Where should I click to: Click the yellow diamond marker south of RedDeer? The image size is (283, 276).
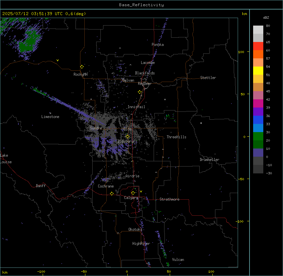click(x=140, y=92)
